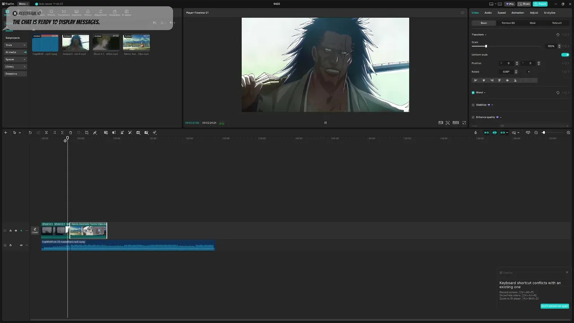The width and height of the screenshot is (574, 323).
Task: Zoom out timeline with minus icon
Action: point(536,133)
